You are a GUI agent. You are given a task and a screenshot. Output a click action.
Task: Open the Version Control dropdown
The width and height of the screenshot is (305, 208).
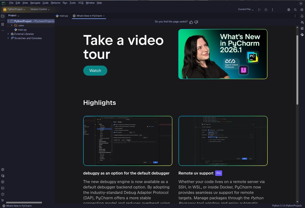[40, 9]
